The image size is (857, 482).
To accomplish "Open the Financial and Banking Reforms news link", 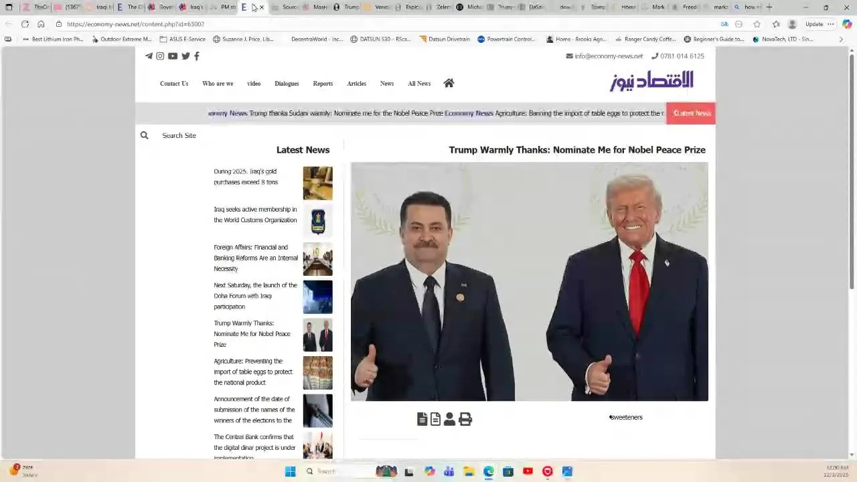I will pyautogui.click(x=256, y=258).
